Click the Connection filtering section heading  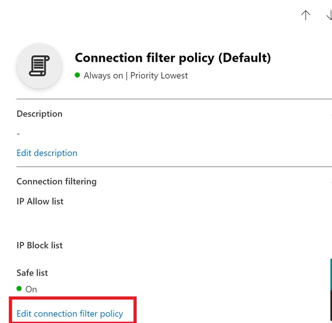56,182
